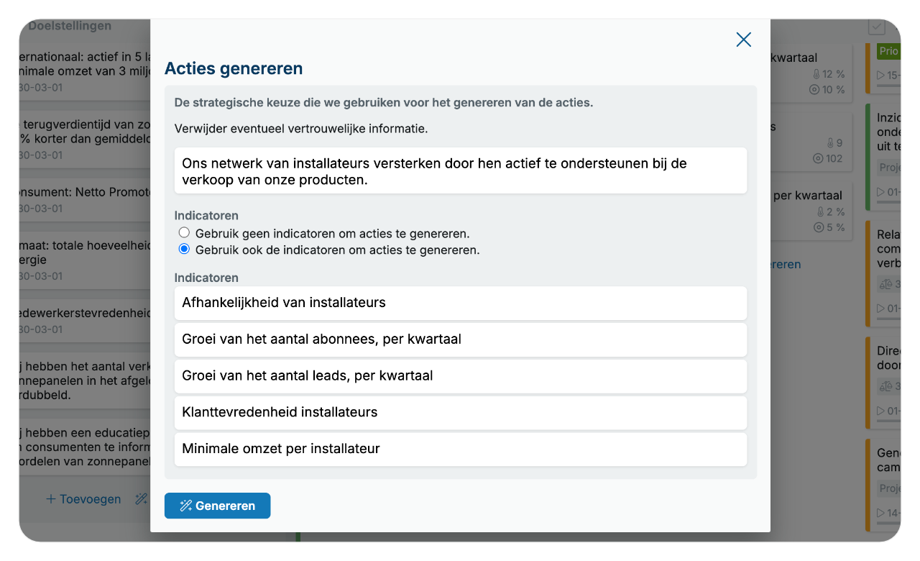This screenshot has width=920, height=561.
Task: Click magic wand icon beside Toevoegen
Action: coord(142,499)
